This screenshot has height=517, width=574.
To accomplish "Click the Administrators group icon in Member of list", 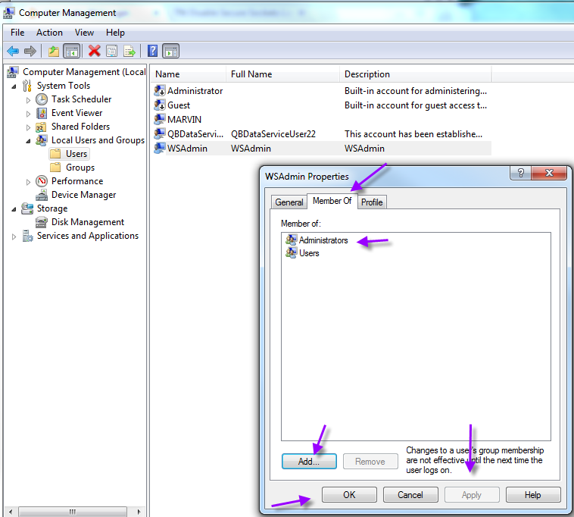I will point(292,240).
